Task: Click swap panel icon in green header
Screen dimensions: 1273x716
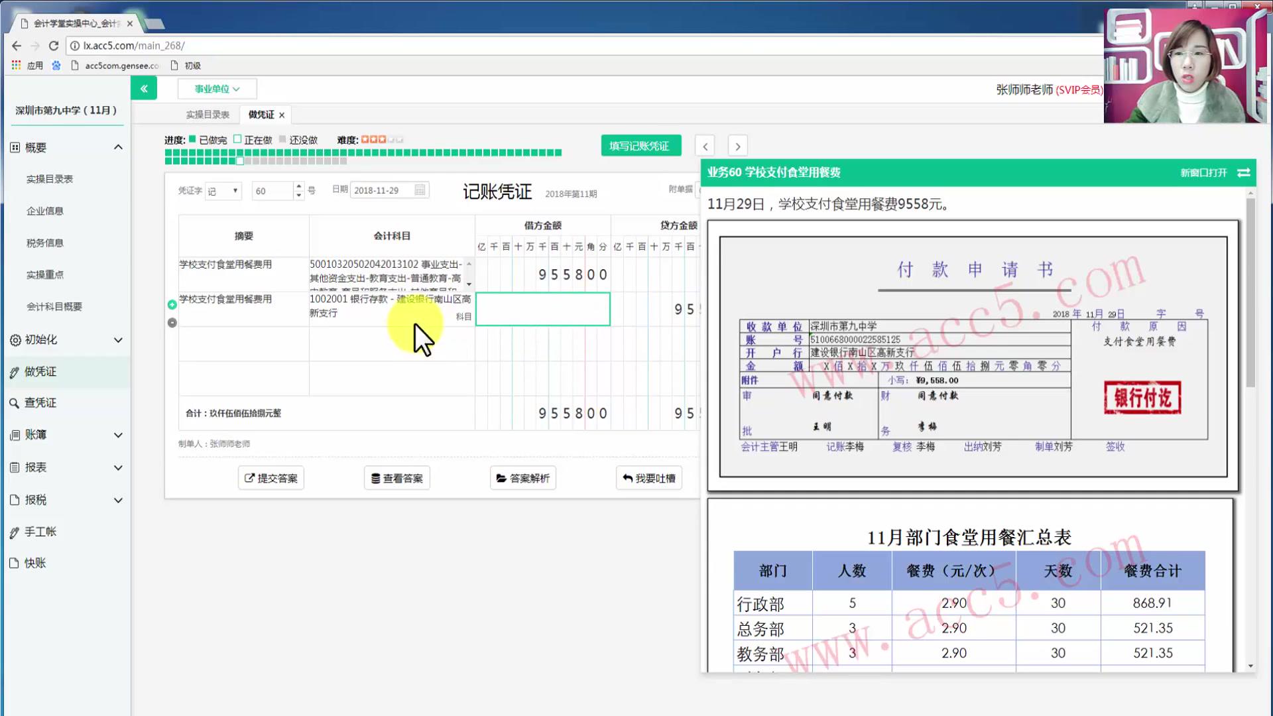Action: (1244, 172)
